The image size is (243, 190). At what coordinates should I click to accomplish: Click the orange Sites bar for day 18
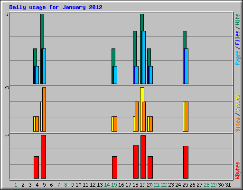(137, 116)
